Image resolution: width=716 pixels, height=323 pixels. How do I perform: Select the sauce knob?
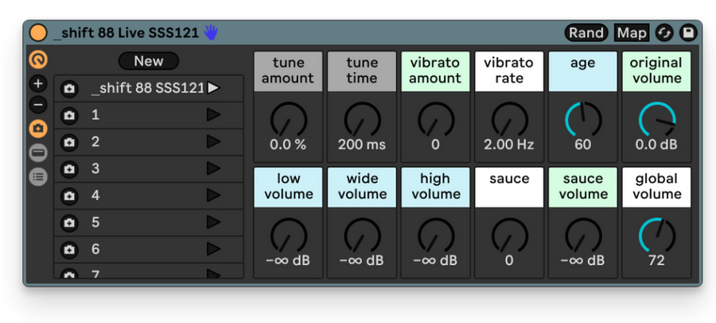click(x=510, y=236)
